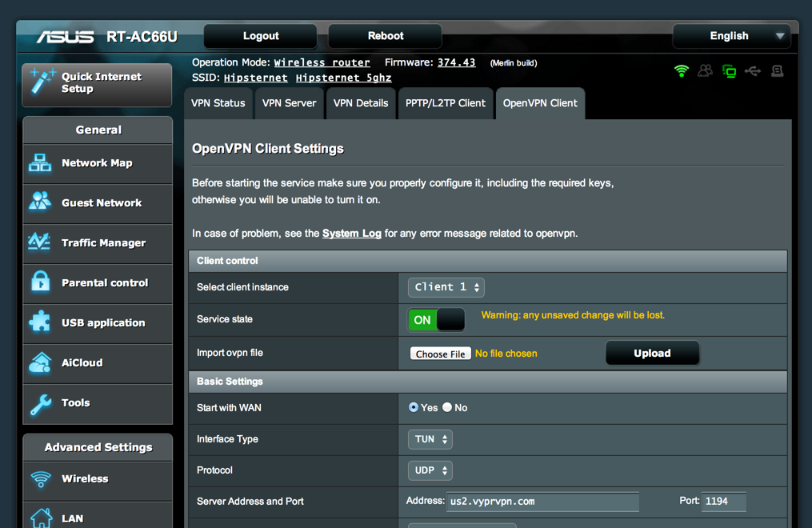Click the server Address input field
812x528 pixels.
tap(542, 502)
